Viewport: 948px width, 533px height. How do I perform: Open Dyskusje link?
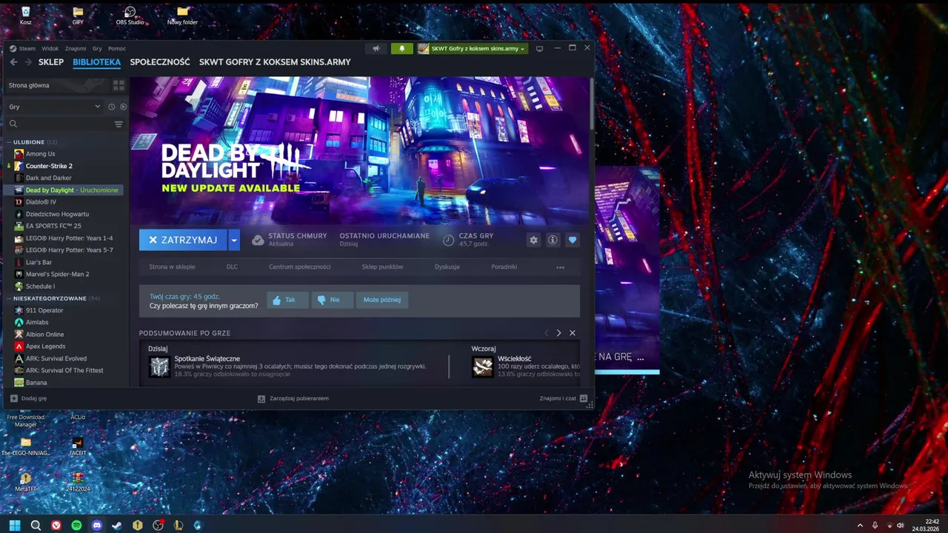pos(447,266)
